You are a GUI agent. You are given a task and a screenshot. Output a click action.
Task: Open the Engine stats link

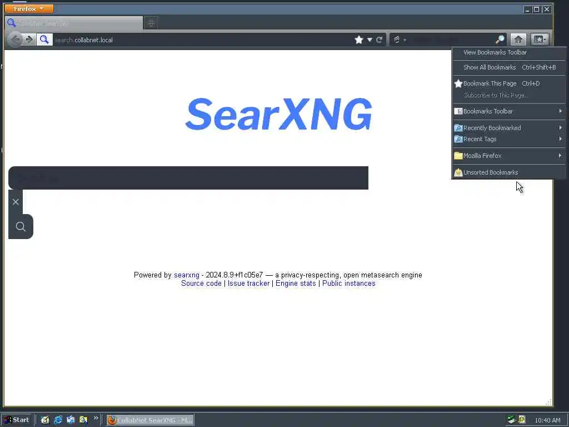[296, 283]
